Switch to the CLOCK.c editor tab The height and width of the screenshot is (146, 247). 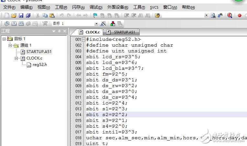pyautogui.click(x=89, y=32)
